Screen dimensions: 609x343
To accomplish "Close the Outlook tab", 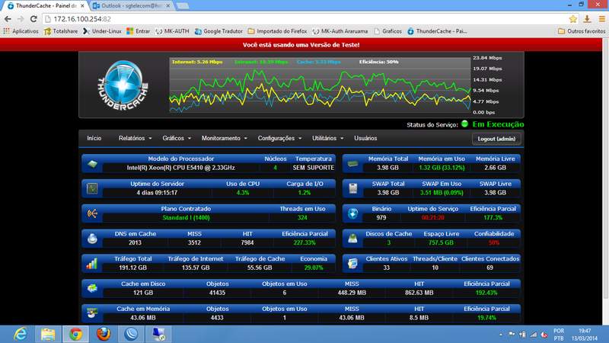I will pyautogui.click(x=167, y=6).
